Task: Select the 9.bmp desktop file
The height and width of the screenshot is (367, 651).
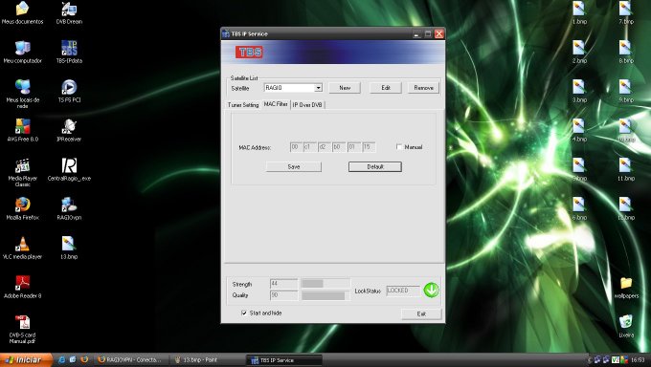Action: tap(626, 91)
